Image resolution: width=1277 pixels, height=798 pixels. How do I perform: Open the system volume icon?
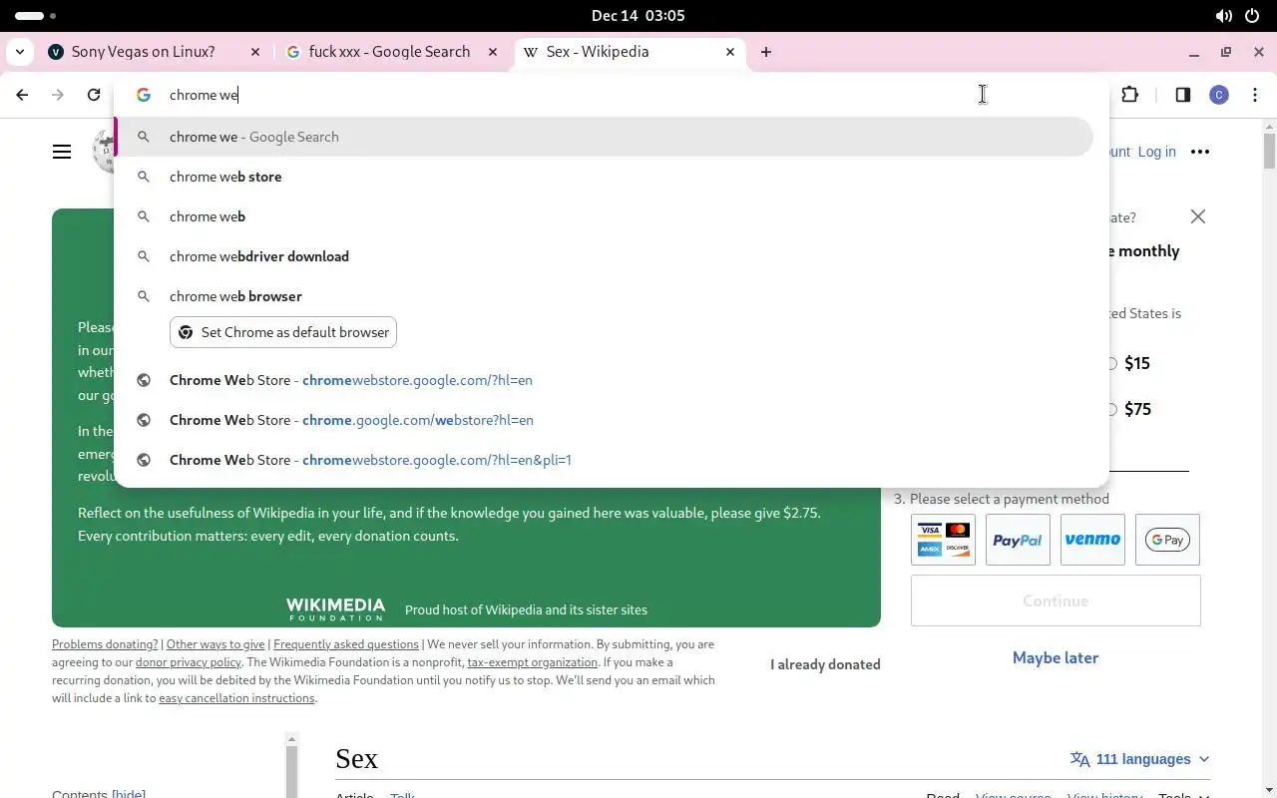pyautogui.click(x=1224, y=16)
